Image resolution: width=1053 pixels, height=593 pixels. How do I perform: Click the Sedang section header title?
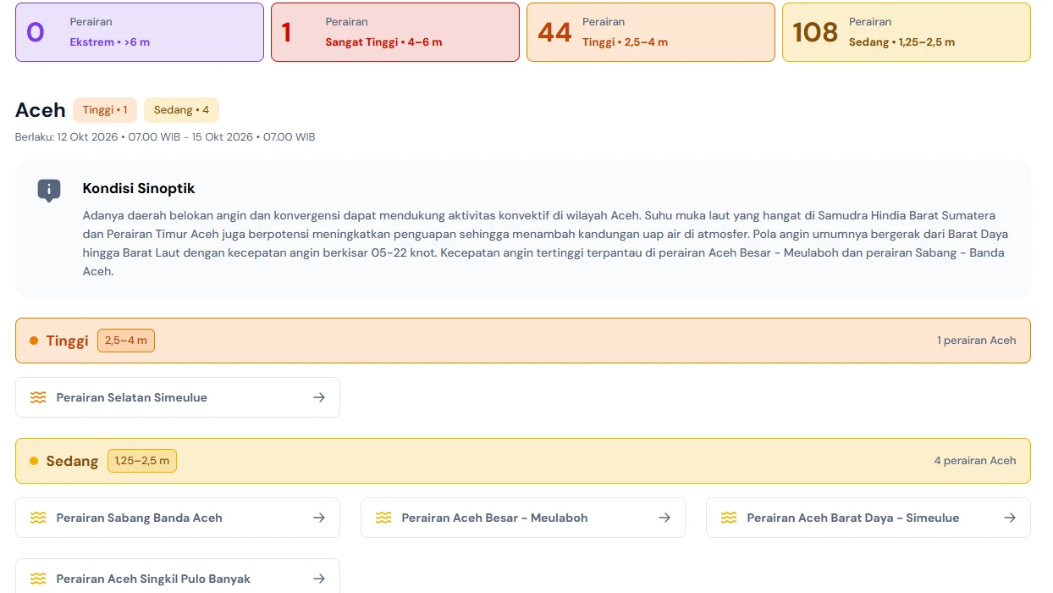[72, 461]
